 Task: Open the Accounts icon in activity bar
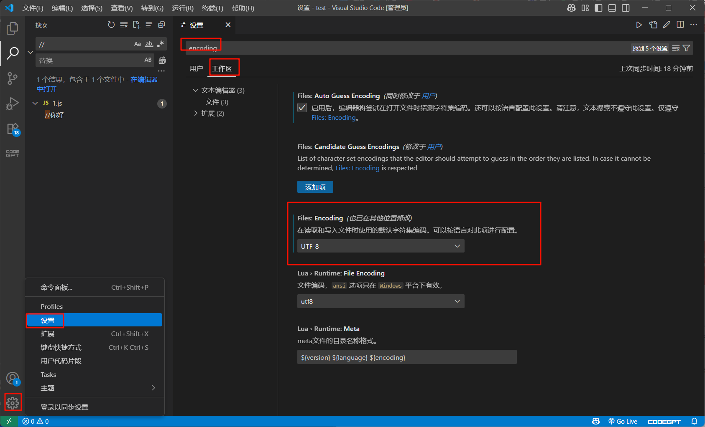tap(13, 379)
